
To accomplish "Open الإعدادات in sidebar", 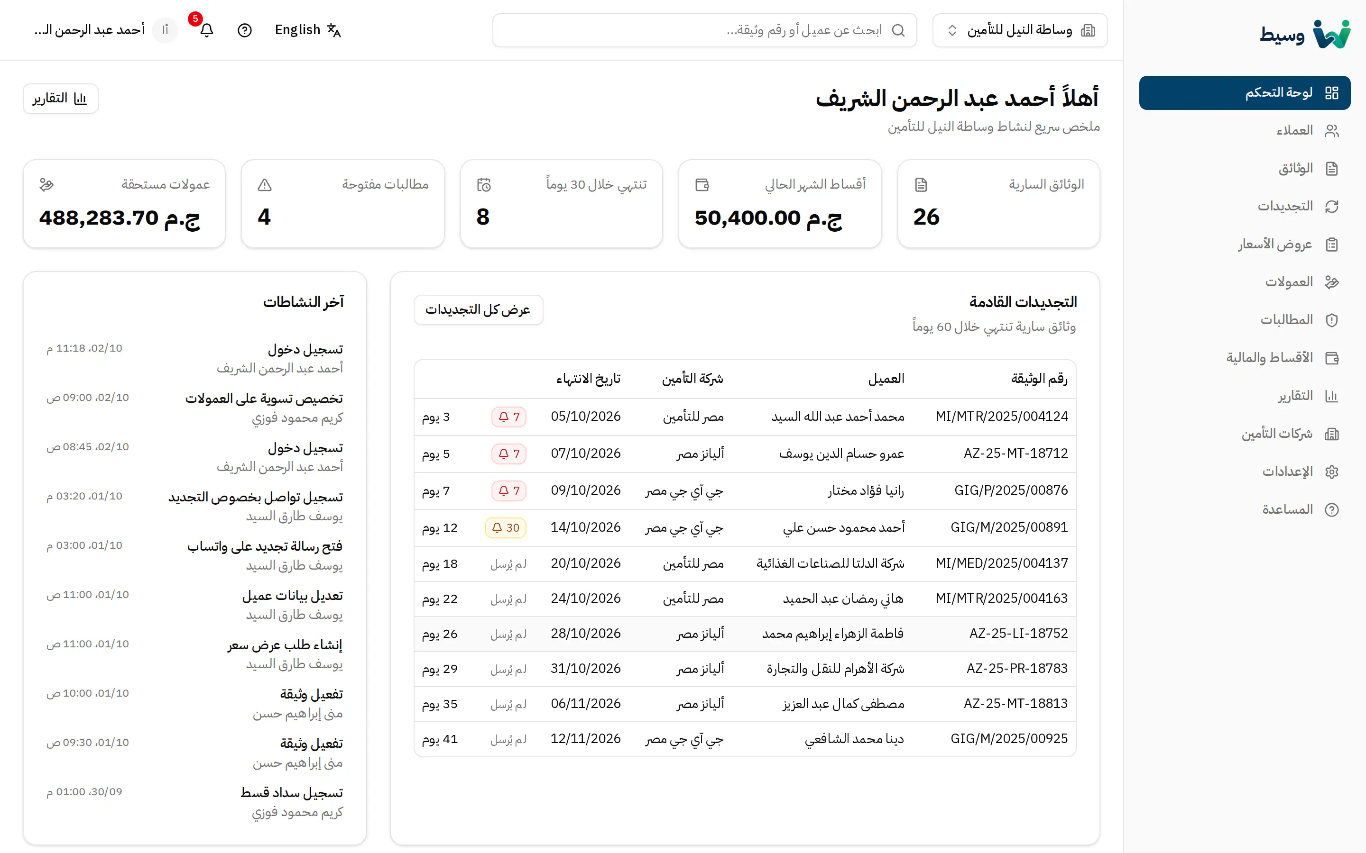I will click(1245, 471).
